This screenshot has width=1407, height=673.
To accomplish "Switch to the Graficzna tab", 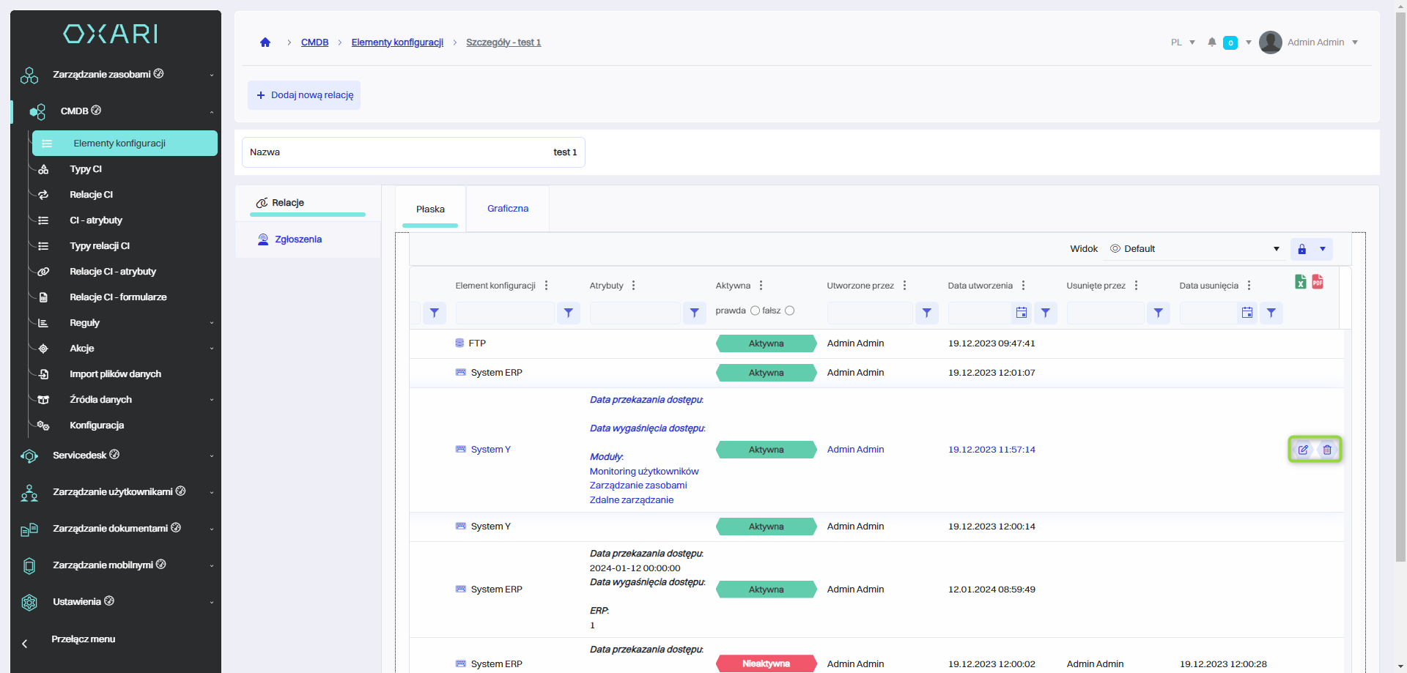I will point(507,209).
